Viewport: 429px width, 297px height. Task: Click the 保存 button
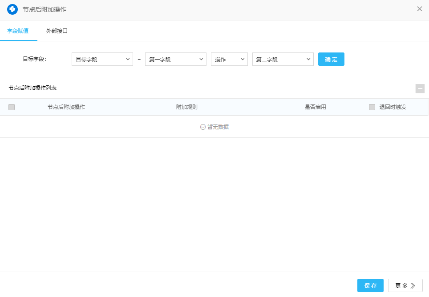[x=370, y=285]
